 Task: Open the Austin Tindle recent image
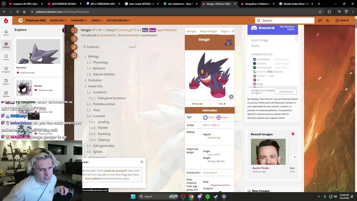tap(268, 152)
